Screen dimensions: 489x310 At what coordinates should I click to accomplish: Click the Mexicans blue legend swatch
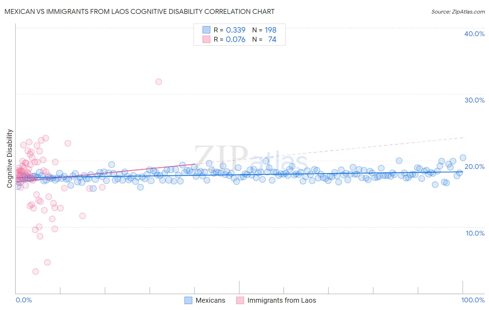[x=188, y=300]
